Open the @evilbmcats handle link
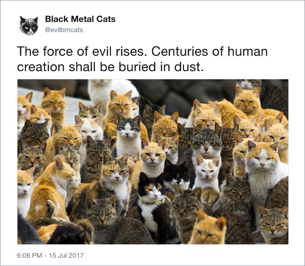This screenshot has width=305, height=266. click(x=64, y=30)
